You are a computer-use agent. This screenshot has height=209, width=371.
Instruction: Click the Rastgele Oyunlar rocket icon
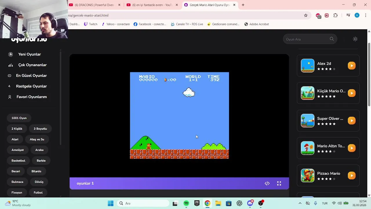(9, 86)
